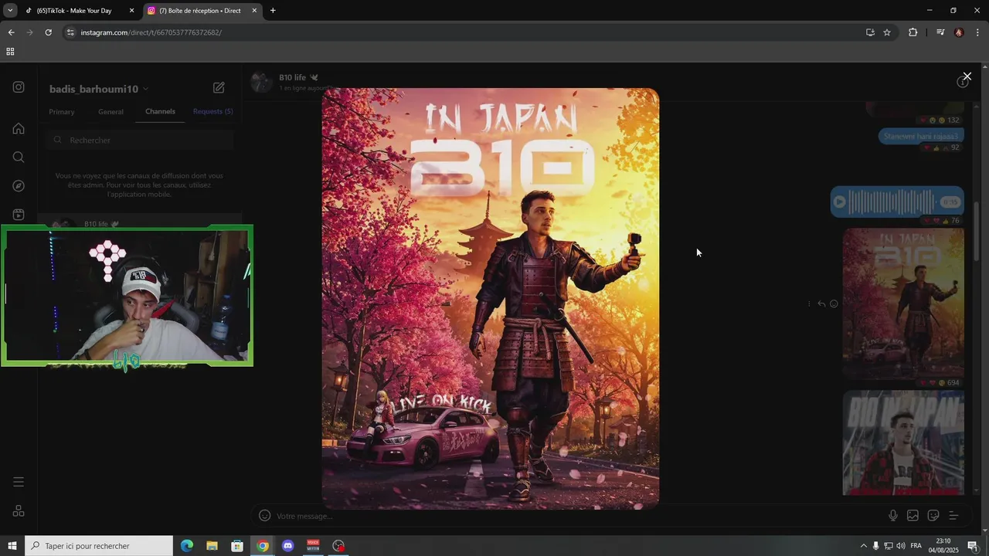Focus the Rechercher conversation search field

[140, 140]
